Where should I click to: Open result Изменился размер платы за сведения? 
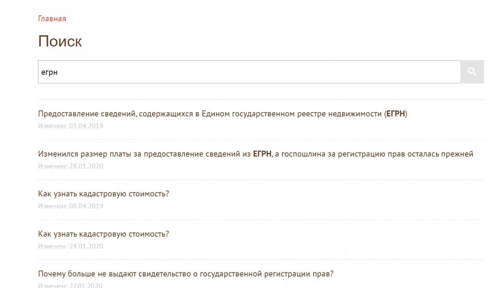(x=255, y=154)
